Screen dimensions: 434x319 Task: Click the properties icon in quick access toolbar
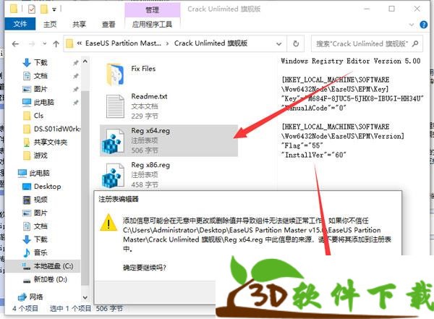point(32,9)
